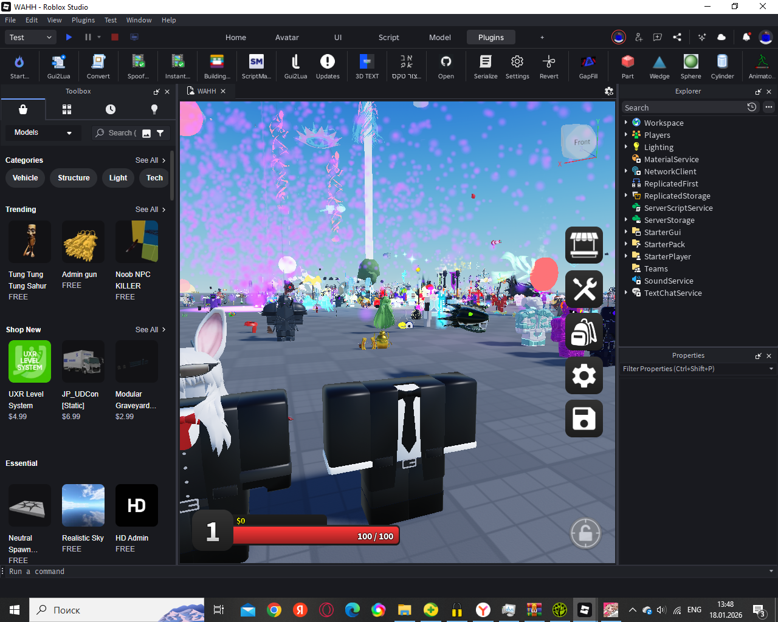Switch to the Home ribbon tab

pyautogui.click(x=236, y=37)
